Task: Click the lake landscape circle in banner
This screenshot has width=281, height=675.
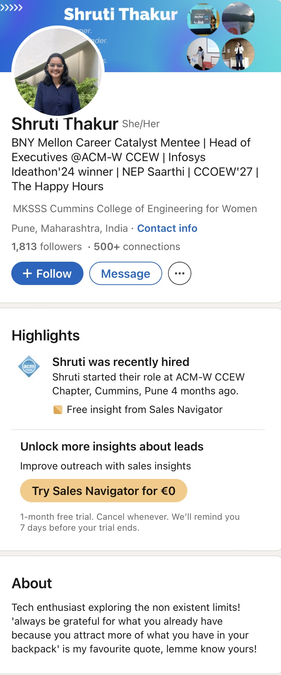Action: (238, 19)
